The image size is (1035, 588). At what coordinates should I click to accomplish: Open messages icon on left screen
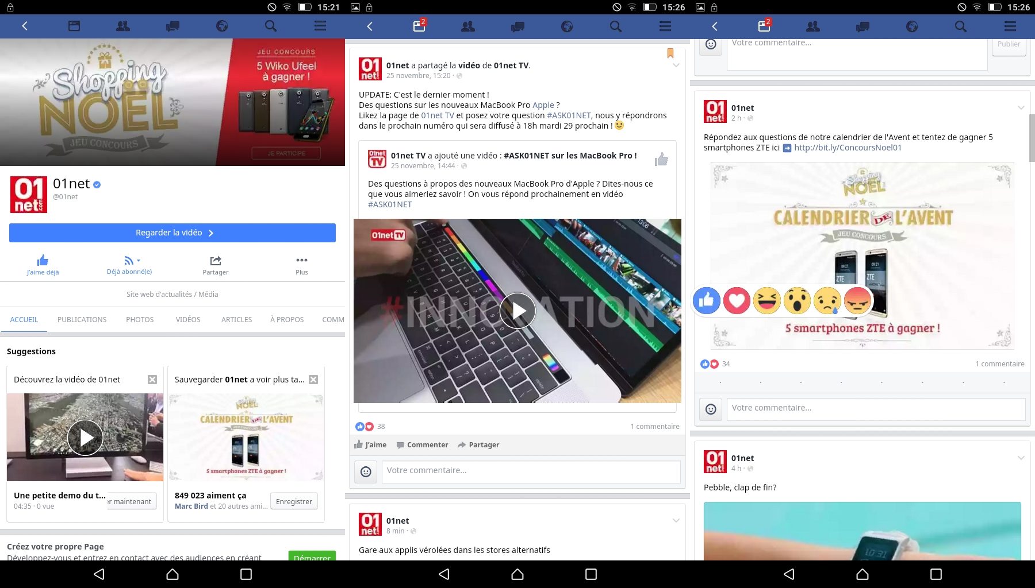(172, 26)
